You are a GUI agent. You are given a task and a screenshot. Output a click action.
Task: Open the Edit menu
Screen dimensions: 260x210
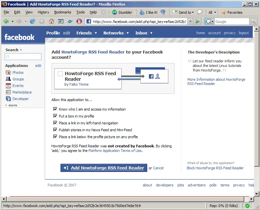17,12
